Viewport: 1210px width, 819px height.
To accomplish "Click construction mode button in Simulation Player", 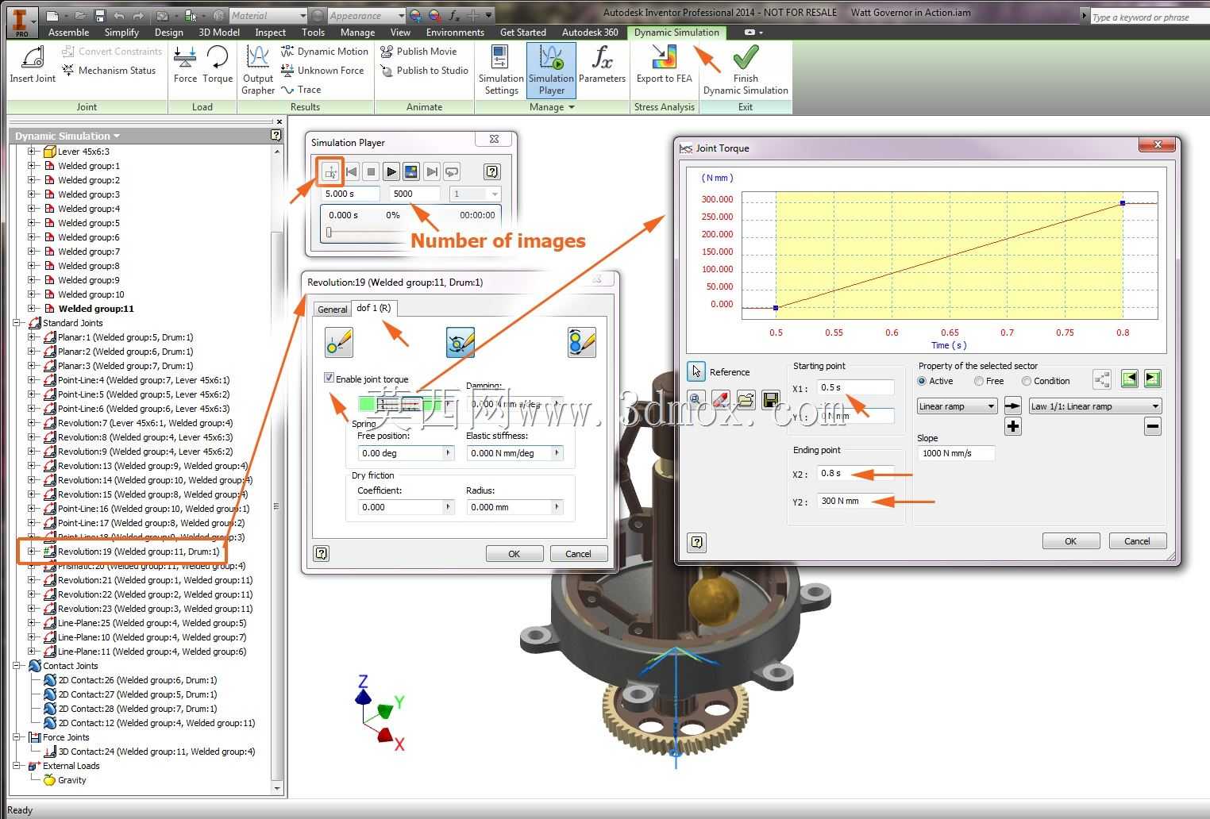I will pyautogui.click(x=330, y=171).
